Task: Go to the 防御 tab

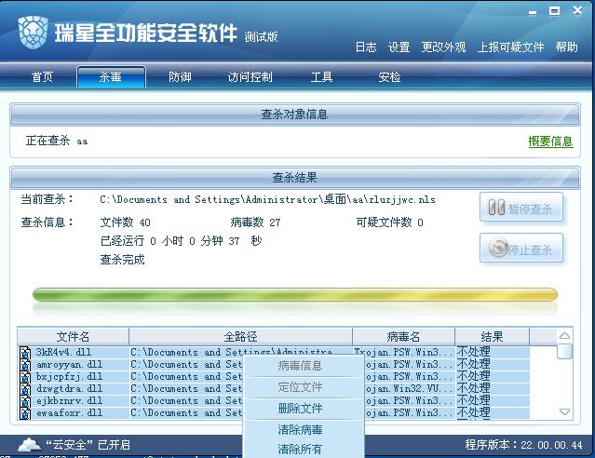Action: 180,77
